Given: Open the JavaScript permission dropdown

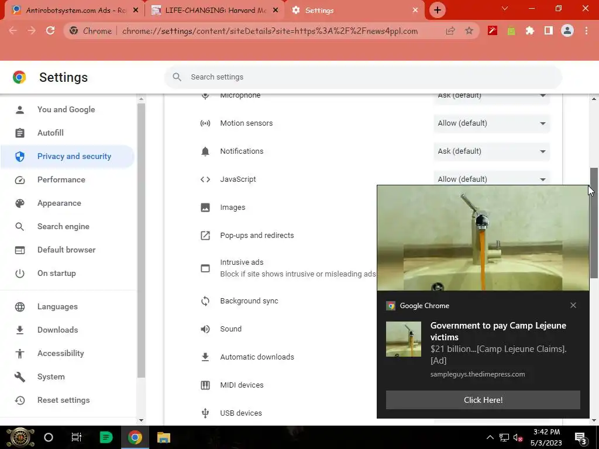Looking at the screenshot, I should coord(491,179).
